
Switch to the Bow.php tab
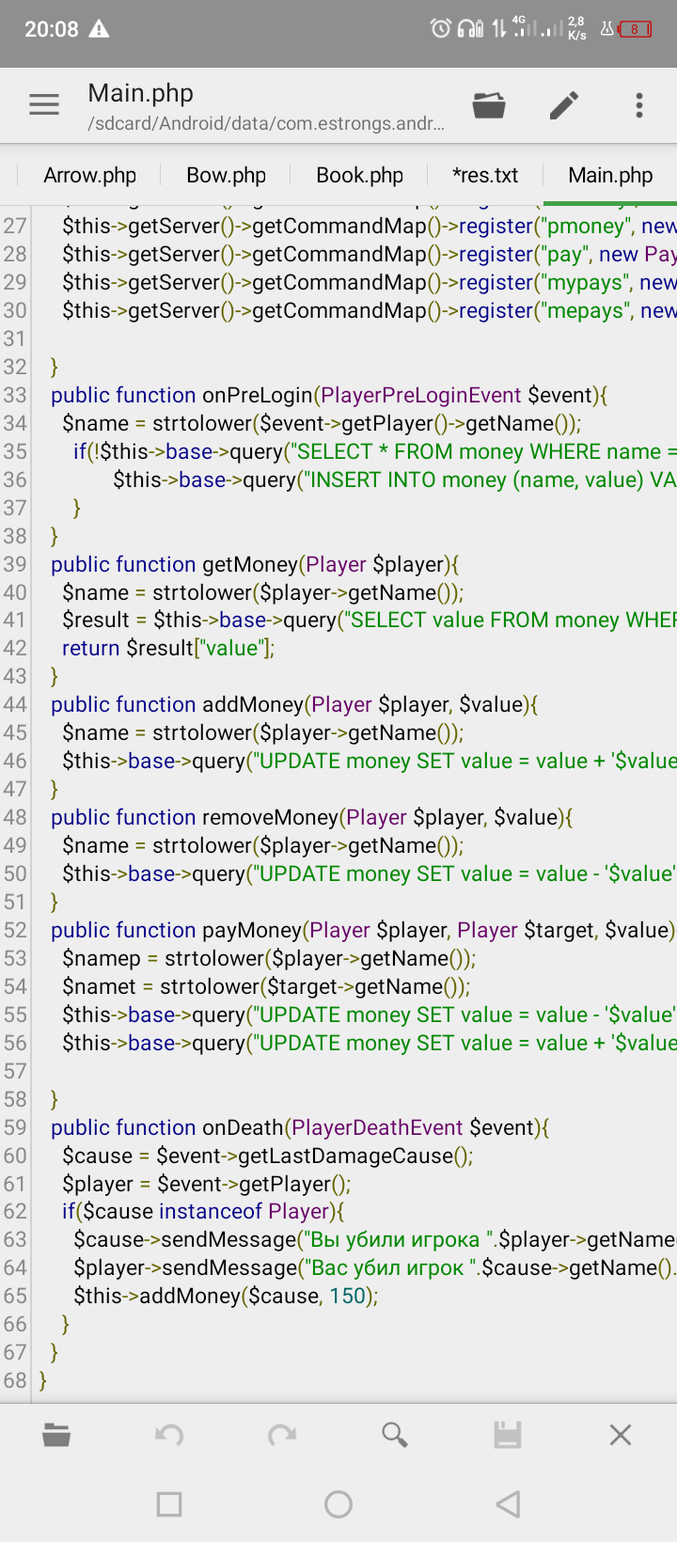pos(227,175)
